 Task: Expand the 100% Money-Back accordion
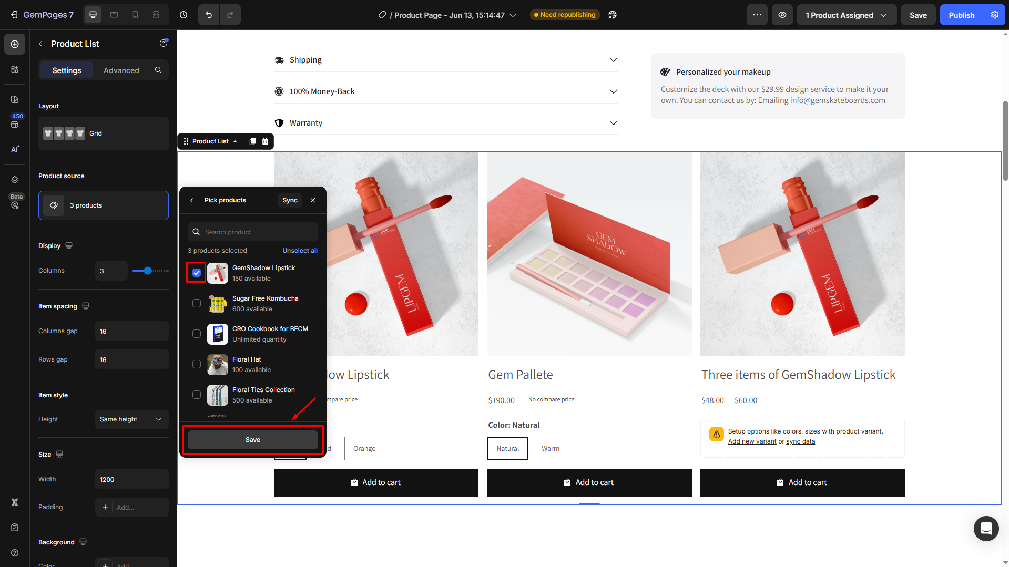point(613,91)
